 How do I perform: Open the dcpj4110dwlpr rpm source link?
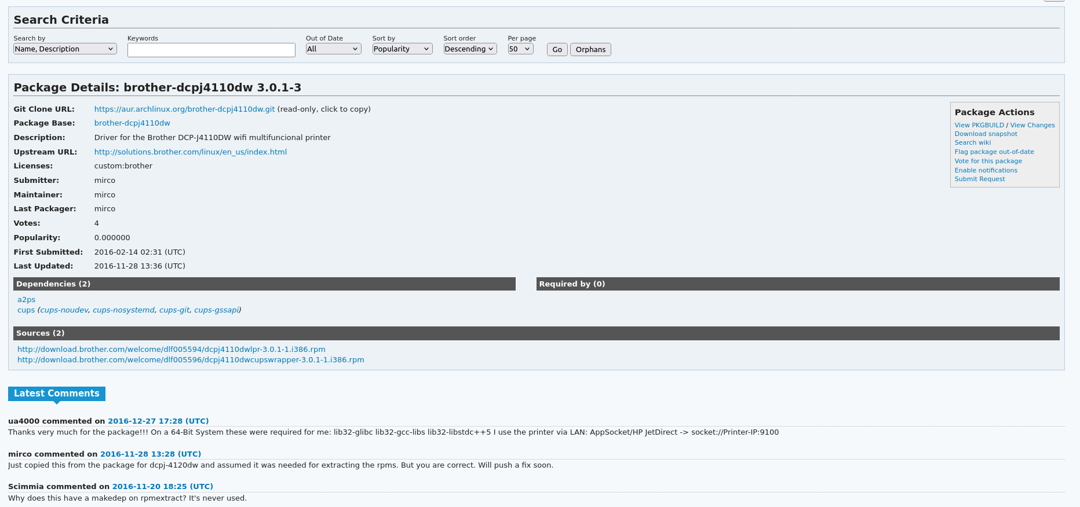click(x=172, y=350)
